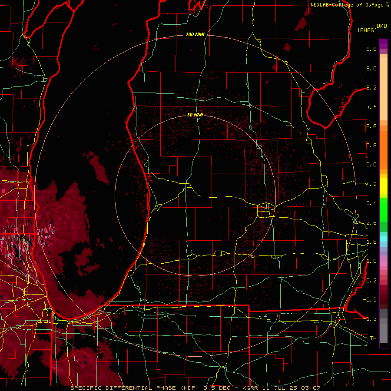
Task: Click the 9.0 value on color scale
Action: (x=371, y=68)
